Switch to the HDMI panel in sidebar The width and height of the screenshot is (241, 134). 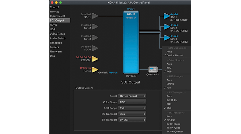pos(53,25)
